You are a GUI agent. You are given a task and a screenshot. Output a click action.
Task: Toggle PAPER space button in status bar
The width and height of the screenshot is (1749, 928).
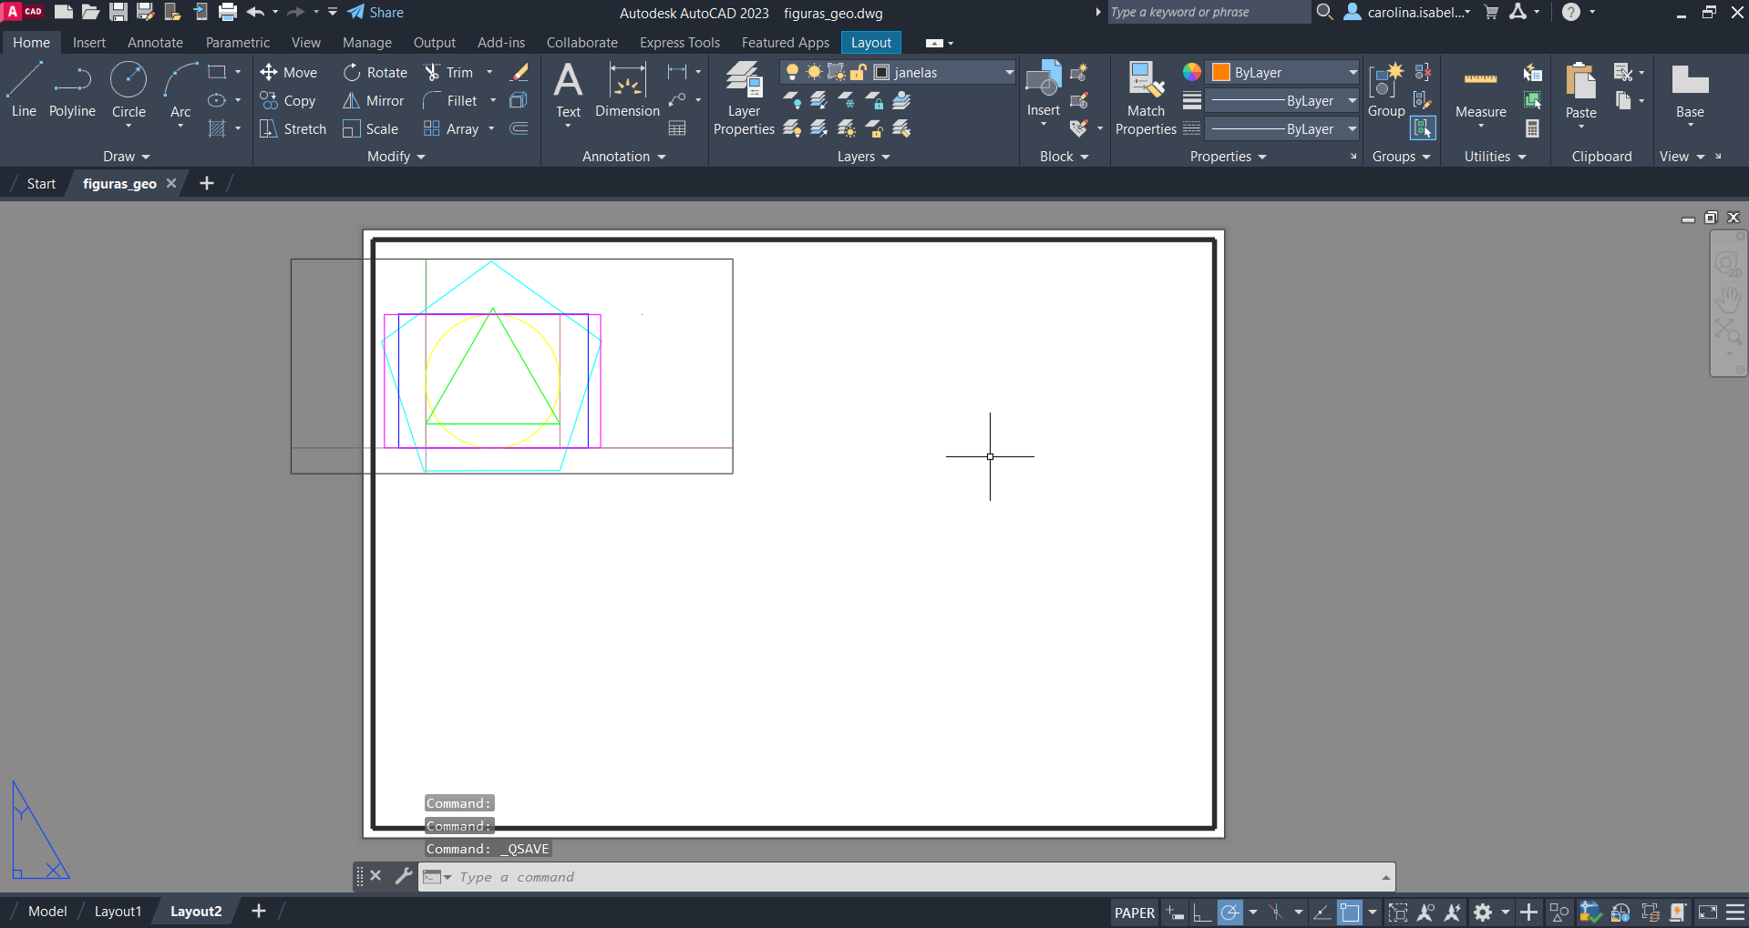pyautogui.click(x=1134, y=913)
